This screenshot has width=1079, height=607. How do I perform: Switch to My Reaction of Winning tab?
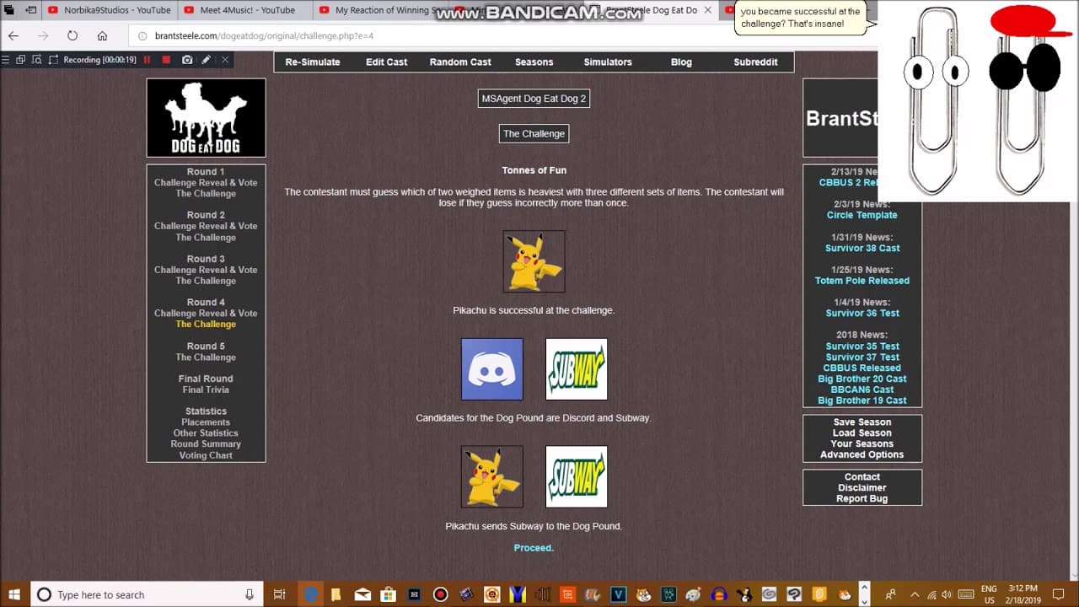pos(380,10)
